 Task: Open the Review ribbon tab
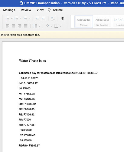[x=26, y=10]
